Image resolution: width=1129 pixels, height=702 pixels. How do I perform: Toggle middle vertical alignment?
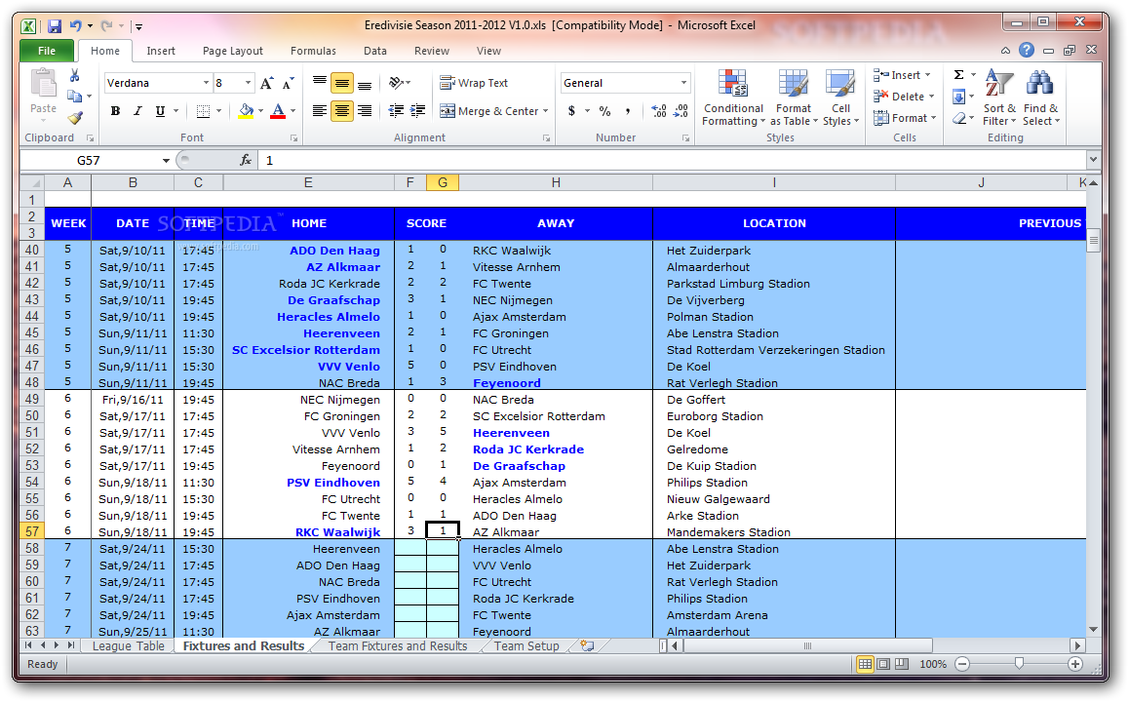pyautogui.click(x=342, y=83)
